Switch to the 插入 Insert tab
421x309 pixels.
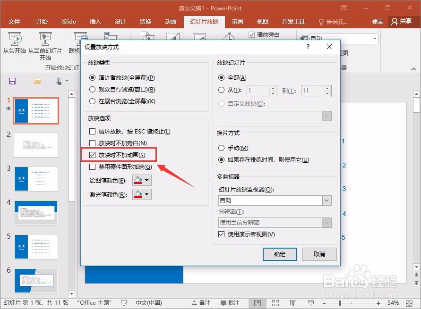[95, 22]
